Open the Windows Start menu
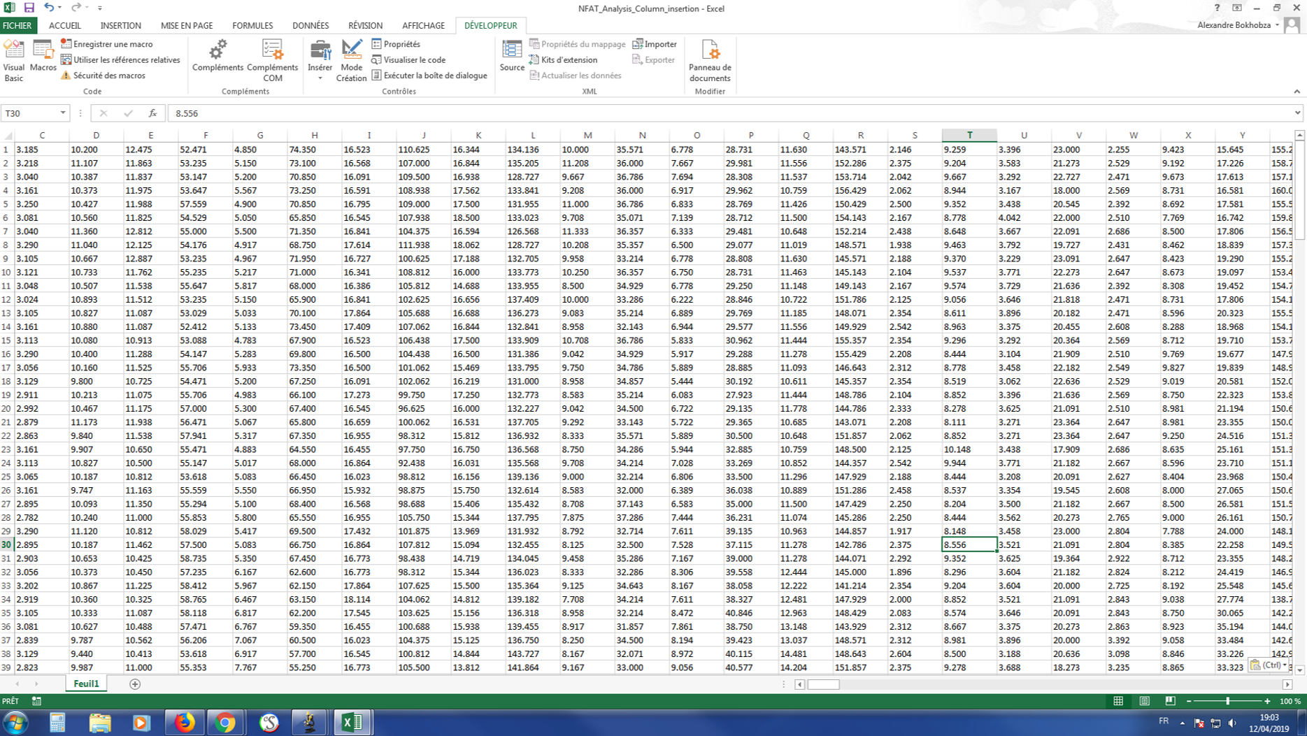 point(16,723)
